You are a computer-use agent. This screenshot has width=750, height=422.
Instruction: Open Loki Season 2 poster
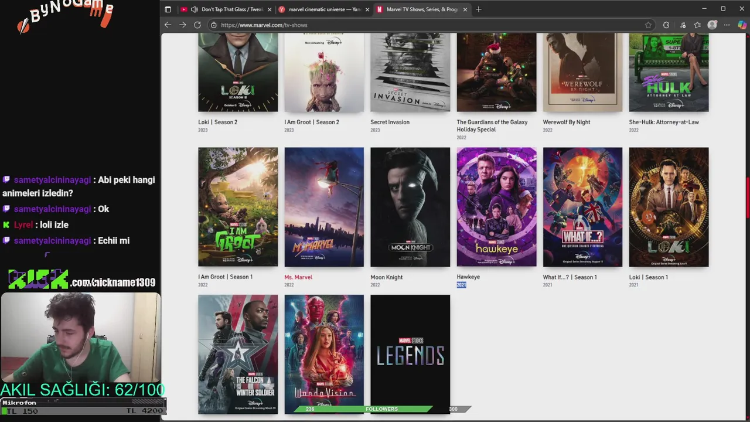click(238, 72)
